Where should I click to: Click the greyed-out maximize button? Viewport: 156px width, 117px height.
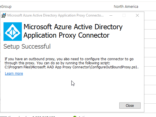tap(124, 15)
